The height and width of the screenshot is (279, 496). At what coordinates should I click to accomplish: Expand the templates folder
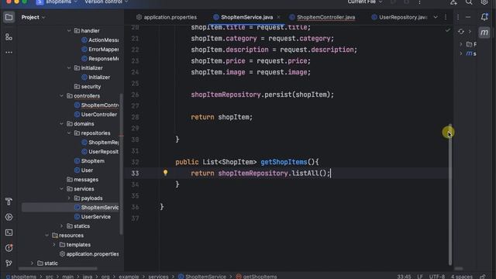[54, 245]
